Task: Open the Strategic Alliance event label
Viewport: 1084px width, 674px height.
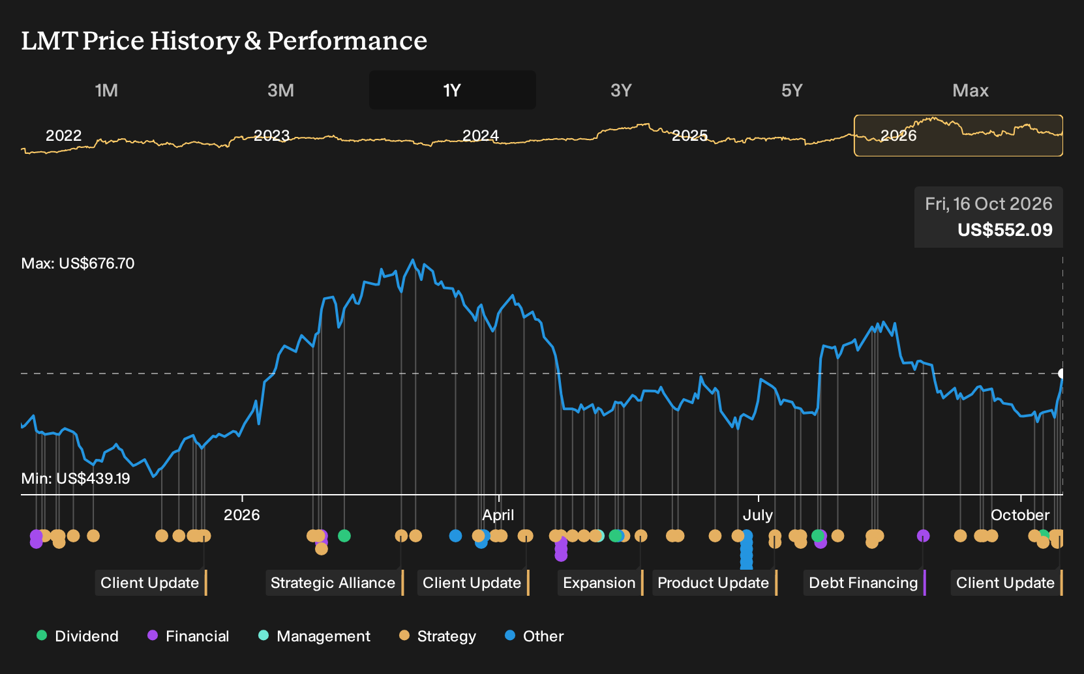Action: (335, 583)
